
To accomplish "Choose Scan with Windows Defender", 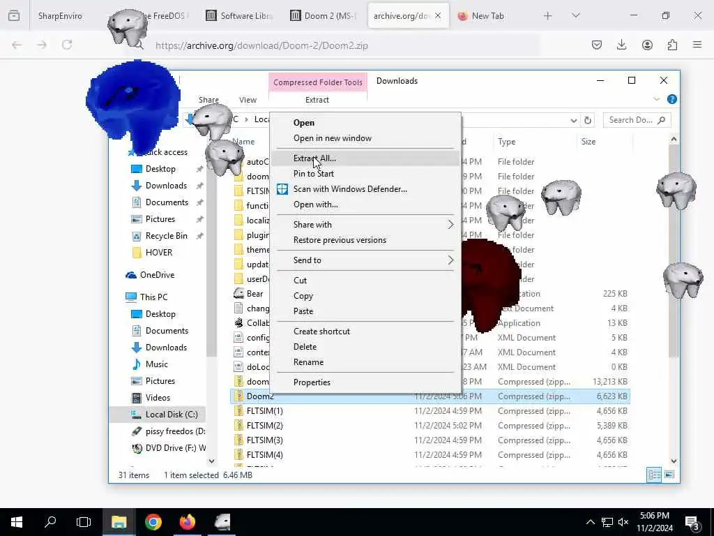I will click(364, 189).
